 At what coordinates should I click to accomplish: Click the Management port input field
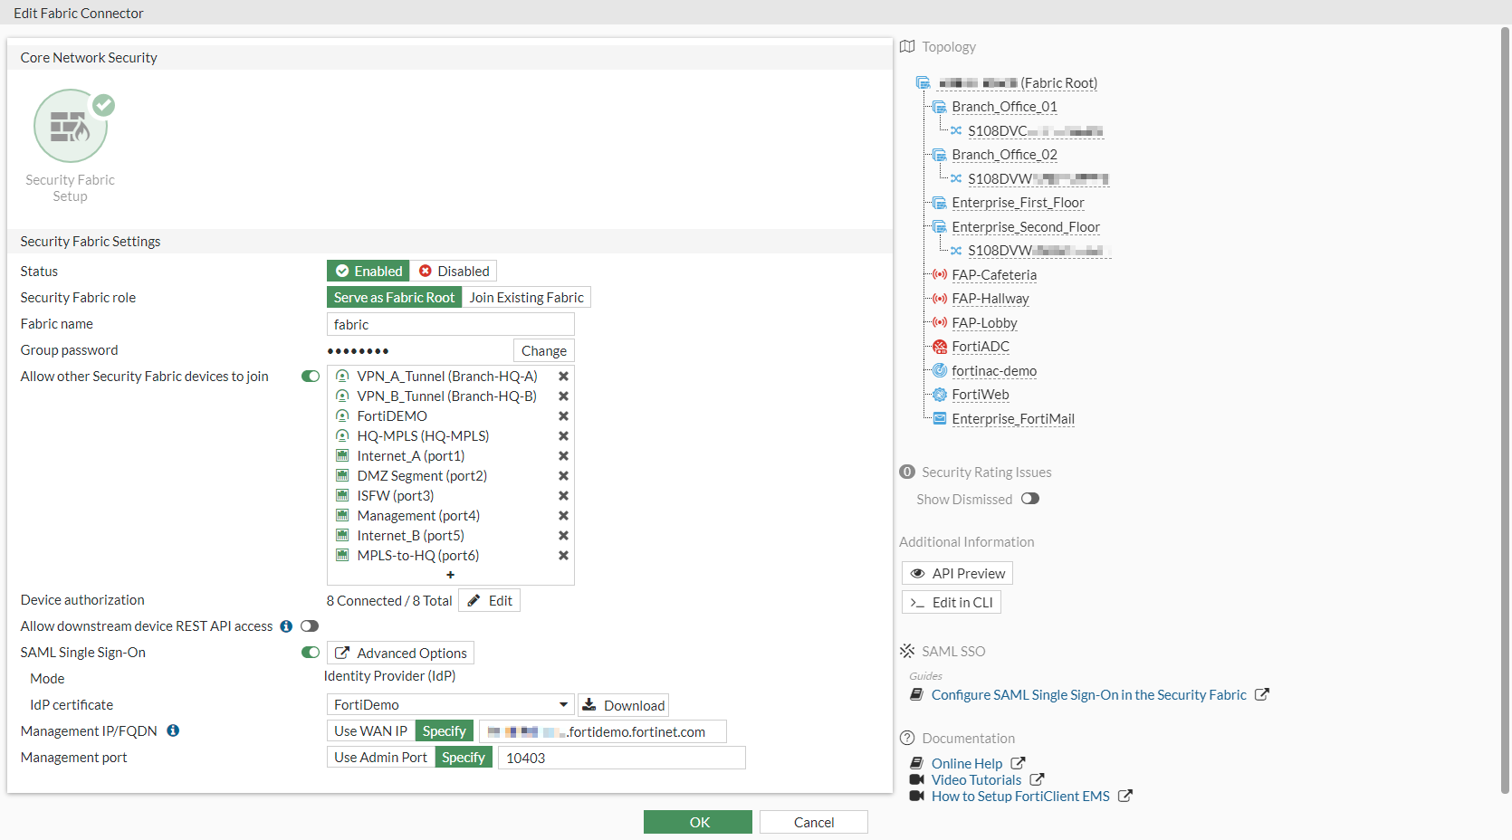(x=622, y=758)
